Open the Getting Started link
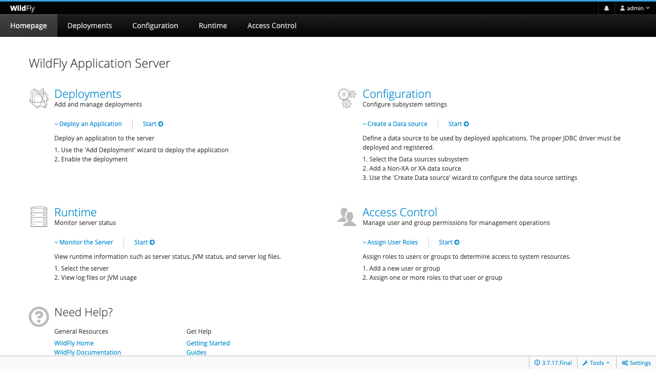 tap(208, 343)
